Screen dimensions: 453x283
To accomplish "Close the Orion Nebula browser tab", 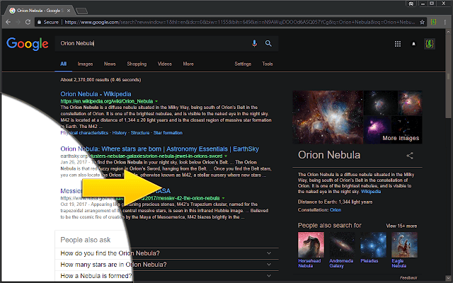I will pyautogui.click(x=69, y=11).
